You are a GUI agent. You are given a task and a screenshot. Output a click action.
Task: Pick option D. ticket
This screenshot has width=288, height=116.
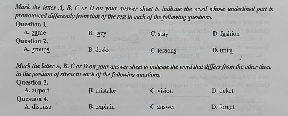click(223, 91)
